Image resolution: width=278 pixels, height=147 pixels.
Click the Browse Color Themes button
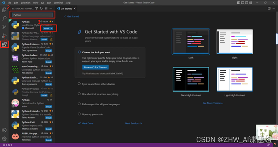click(x=95, y=67)
